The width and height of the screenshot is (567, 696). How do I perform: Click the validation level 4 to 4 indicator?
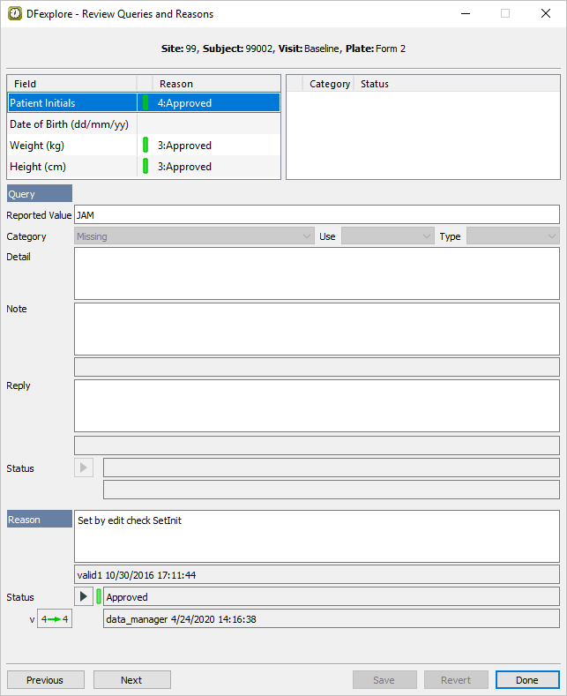pyautogui.click(x=54, y=619)
